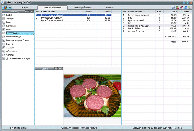
Task: Click the Тип блюда 6 из 13 status text
Action: [x=19, y=128]
